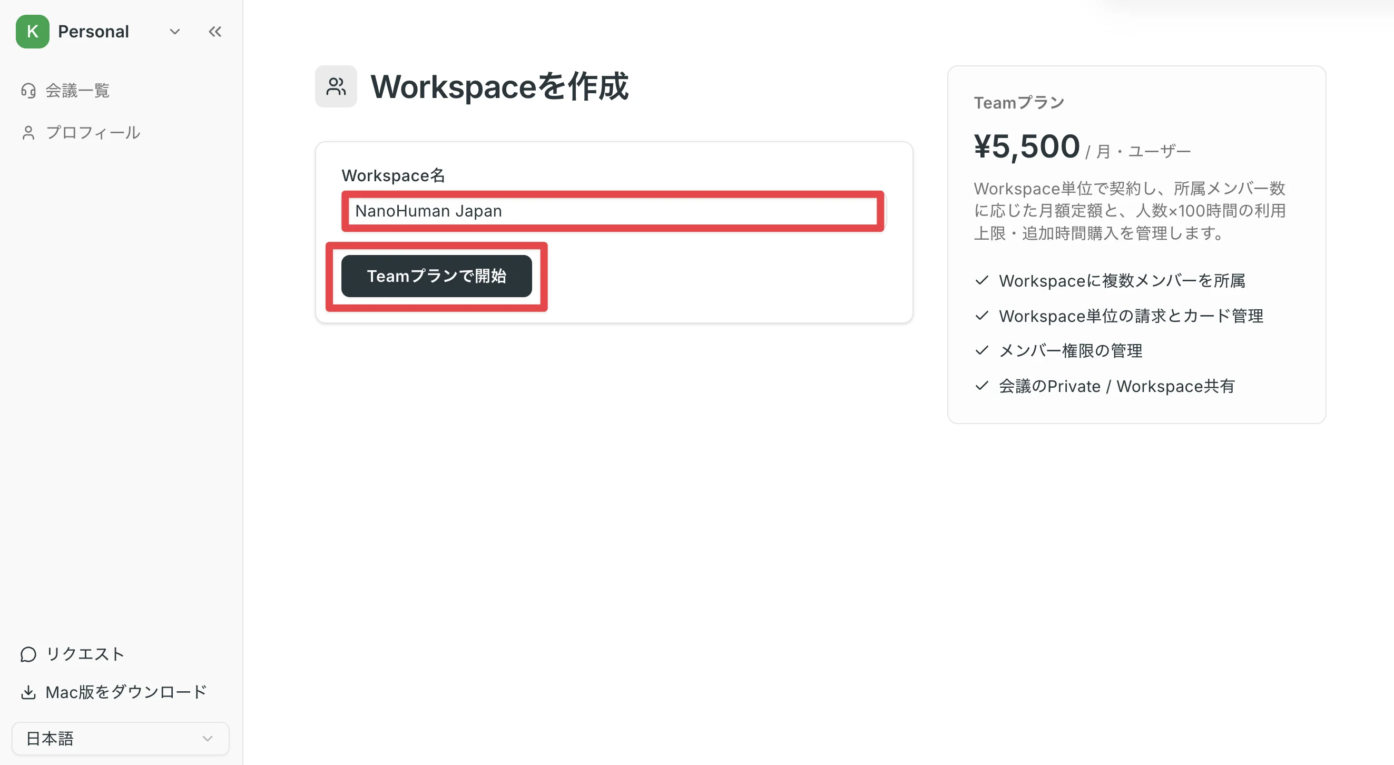
Task: Click the download icon beside Mac版をダウンロード
Action: pyautogui.click(x=28, y=692)
